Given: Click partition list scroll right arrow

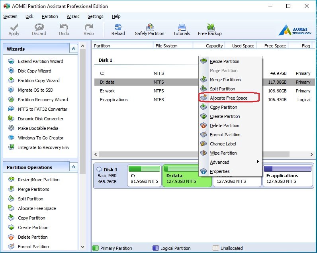Looking at the screenshot, I should 311,154.
